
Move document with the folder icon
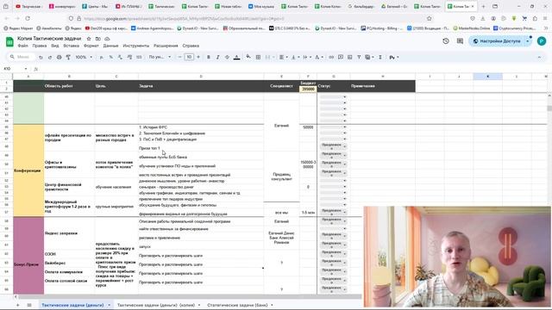click(97, 39)
